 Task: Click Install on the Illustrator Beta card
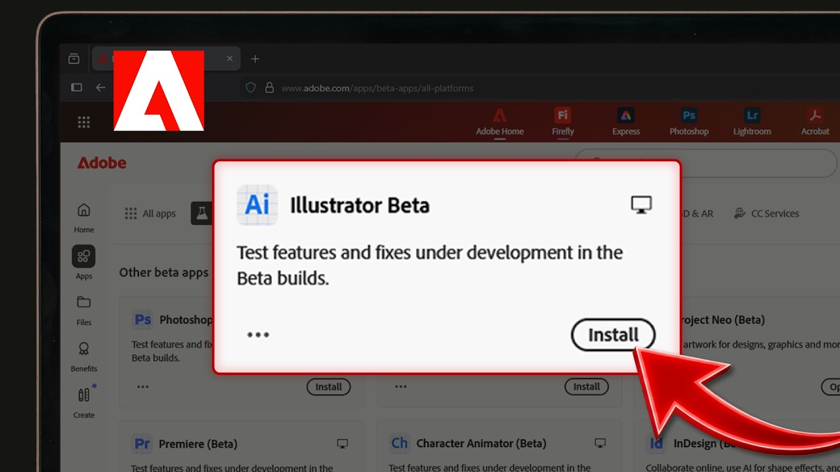[613, 335]
